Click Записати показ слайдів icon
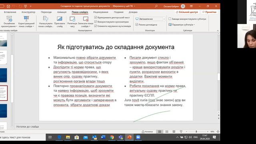256x144 pixels. click(86, 19)
